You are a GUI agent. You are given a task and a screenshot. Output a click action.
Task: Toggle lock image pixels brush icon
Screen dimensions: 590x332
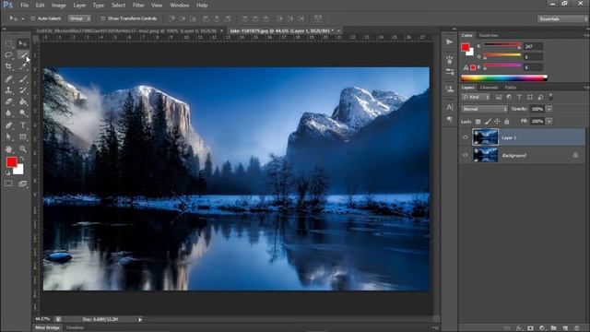[488, 122]
